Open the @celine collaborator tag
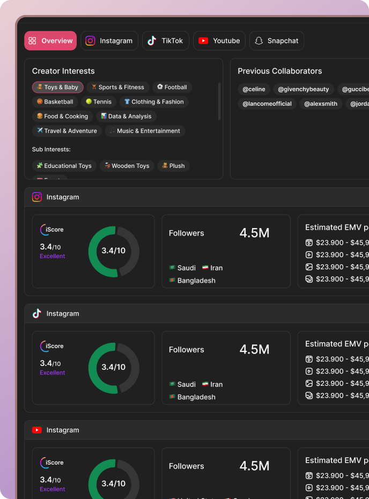Image resolution: width=369 pixels, height=499 pixels. (254, 89)
